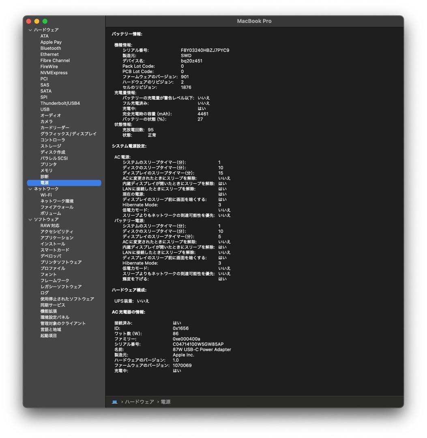
Task: Click 電源 in the bottom path bar
Action: coord(165,402)
